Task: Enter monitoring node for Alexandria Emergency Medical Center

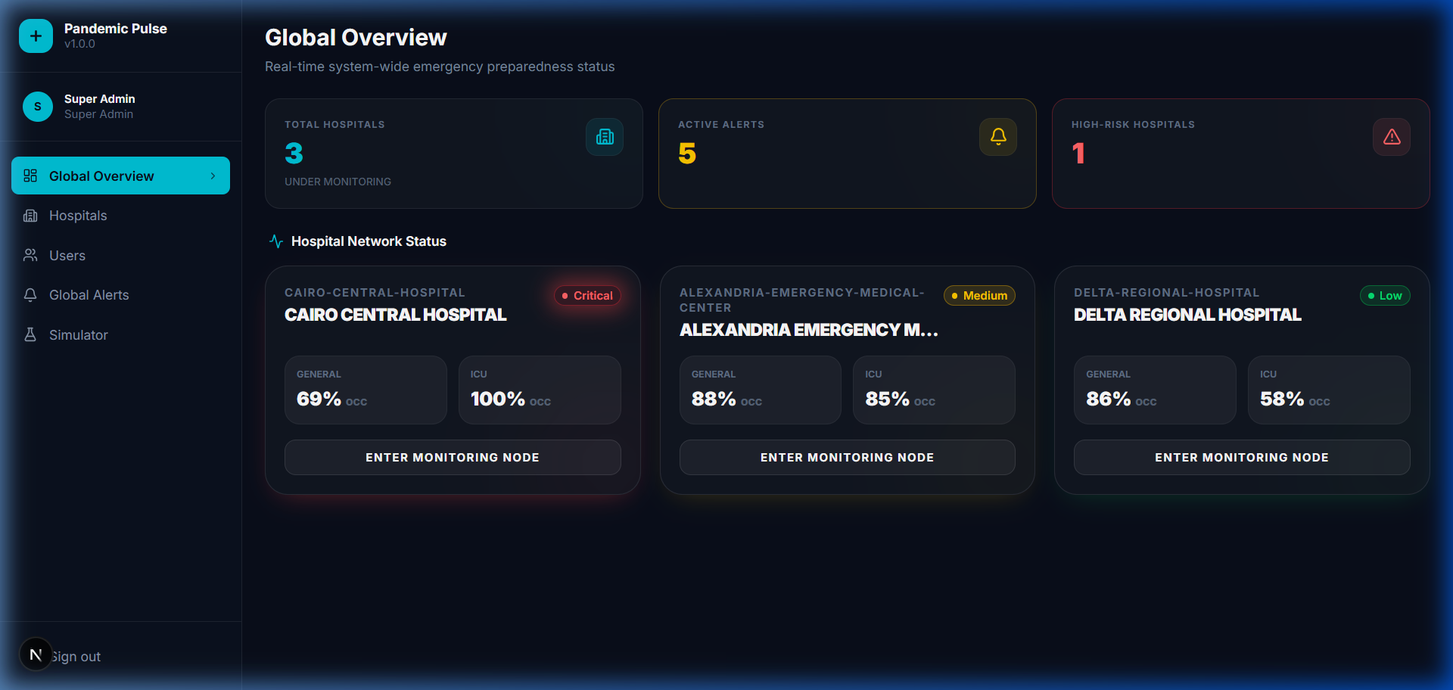Action: coord(847,457)
